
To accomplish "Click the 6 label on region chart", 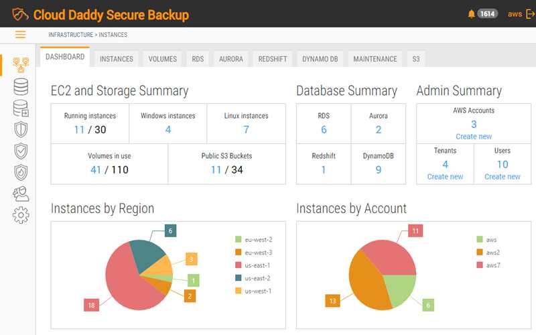I will pos(170,230).
